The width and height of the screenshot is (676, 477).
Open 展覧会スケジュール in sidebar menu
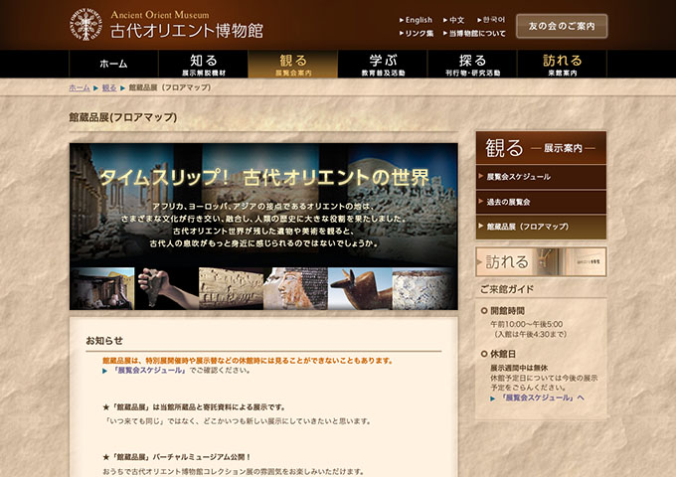tap(541, 177)
